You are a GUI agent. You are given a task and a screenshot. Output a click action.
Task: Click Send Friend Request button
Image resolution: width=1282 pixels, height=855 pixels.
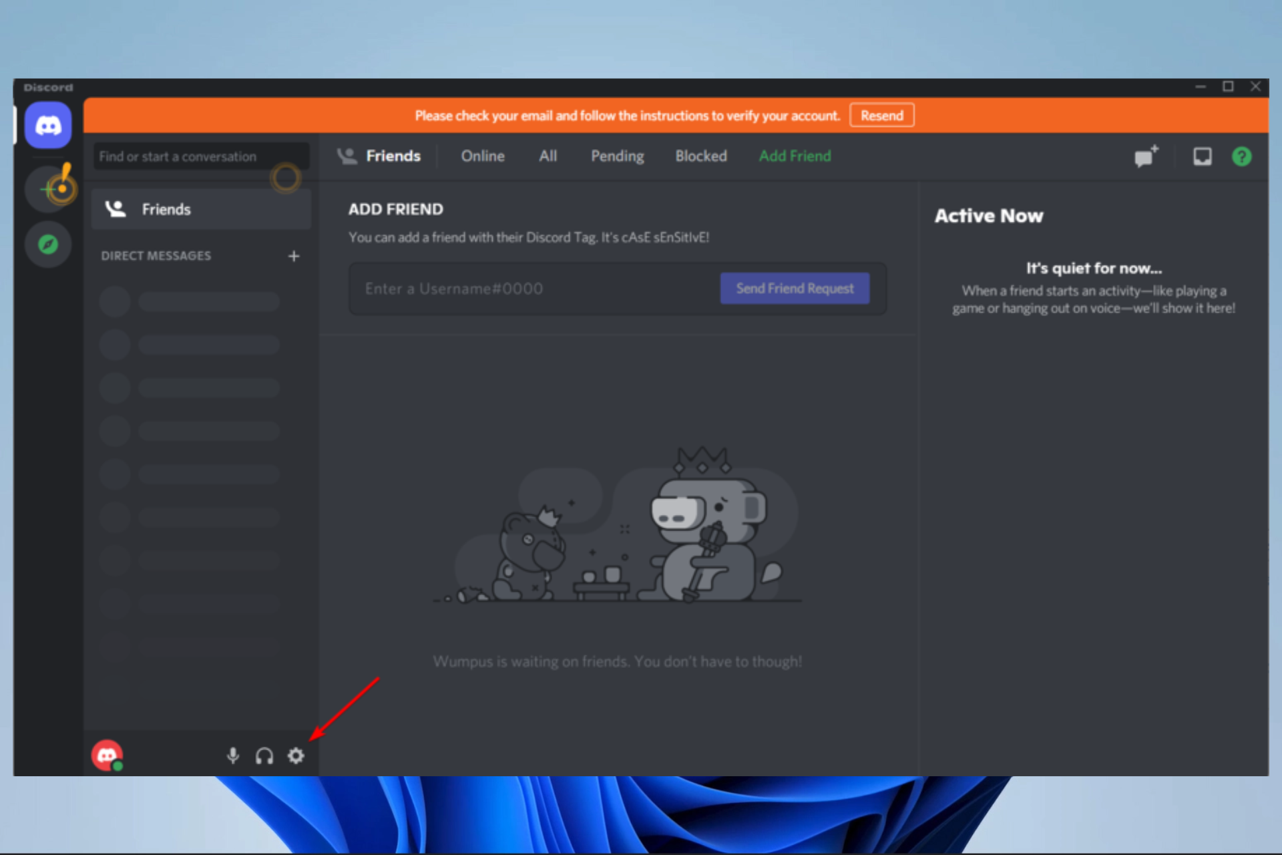[x=795, y=289]
